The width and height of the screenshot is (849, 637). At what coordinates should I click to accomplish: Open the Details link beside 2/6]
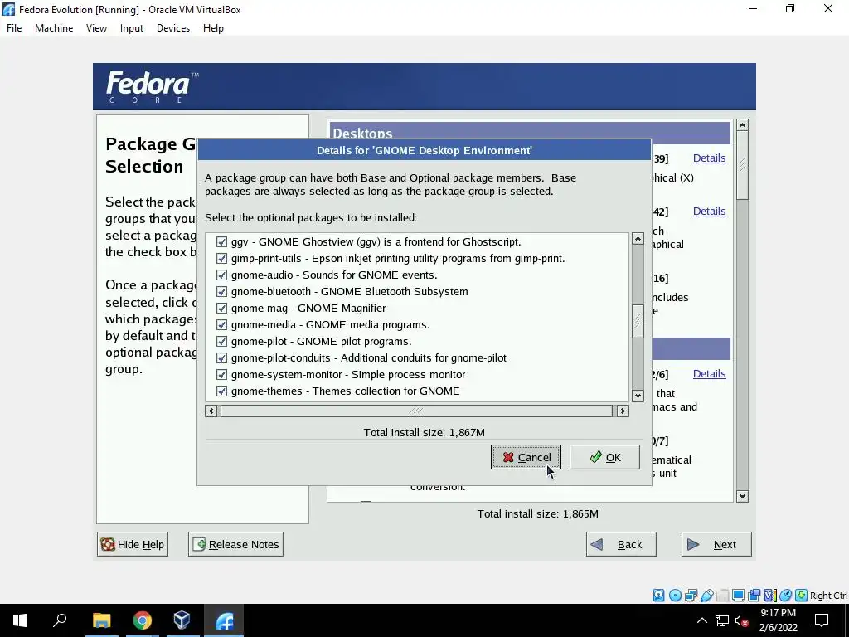pos(710,374)
